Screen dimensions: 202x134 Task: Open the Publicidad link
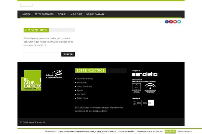pos(82,82)
